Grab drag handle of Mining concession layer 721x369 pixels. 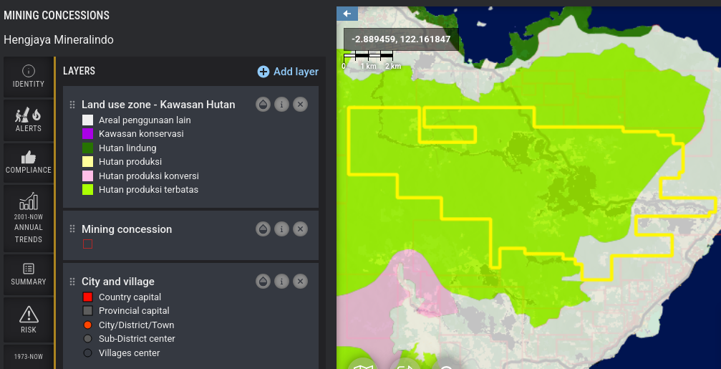pos(72,229)
